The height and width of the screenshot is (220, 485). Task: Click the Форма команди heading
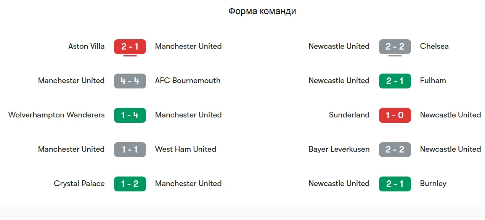tap(262, 11)
